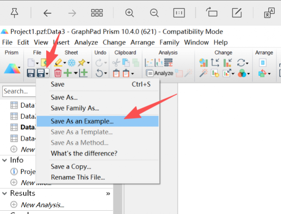Click the zoom in magnifier icon
Viewport: 281px width, 214px height.
click(130, 13)
